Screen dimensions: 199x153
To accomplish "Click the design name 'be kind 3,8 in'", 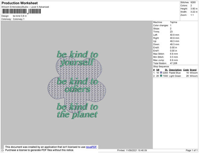I will (x=20, y=16).
